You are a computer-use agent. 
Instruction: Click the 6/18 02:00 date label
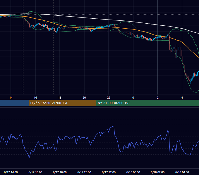coord(157,172)
